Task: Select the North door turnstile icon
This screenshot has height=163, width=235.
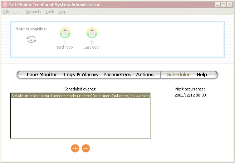Action: tap(65, 33)
